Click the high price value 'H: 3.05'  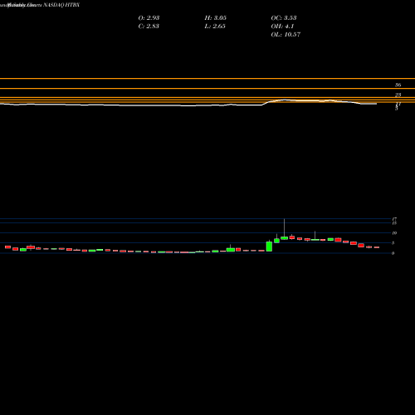tap(216, 17)
